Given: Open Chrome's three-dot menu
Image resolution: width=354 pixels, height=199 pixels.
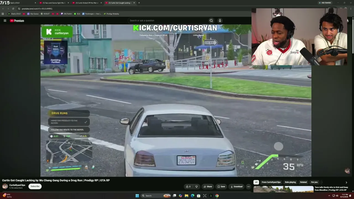Looking at the screenshot, I should [351, 9].
